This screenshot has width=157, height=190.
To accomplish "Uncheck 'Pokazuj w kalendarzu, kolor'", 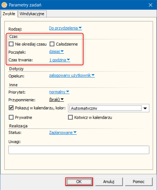I will point(11,108).
